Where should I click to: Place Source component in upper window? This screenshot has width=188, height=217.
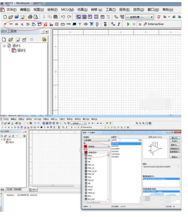5,24
